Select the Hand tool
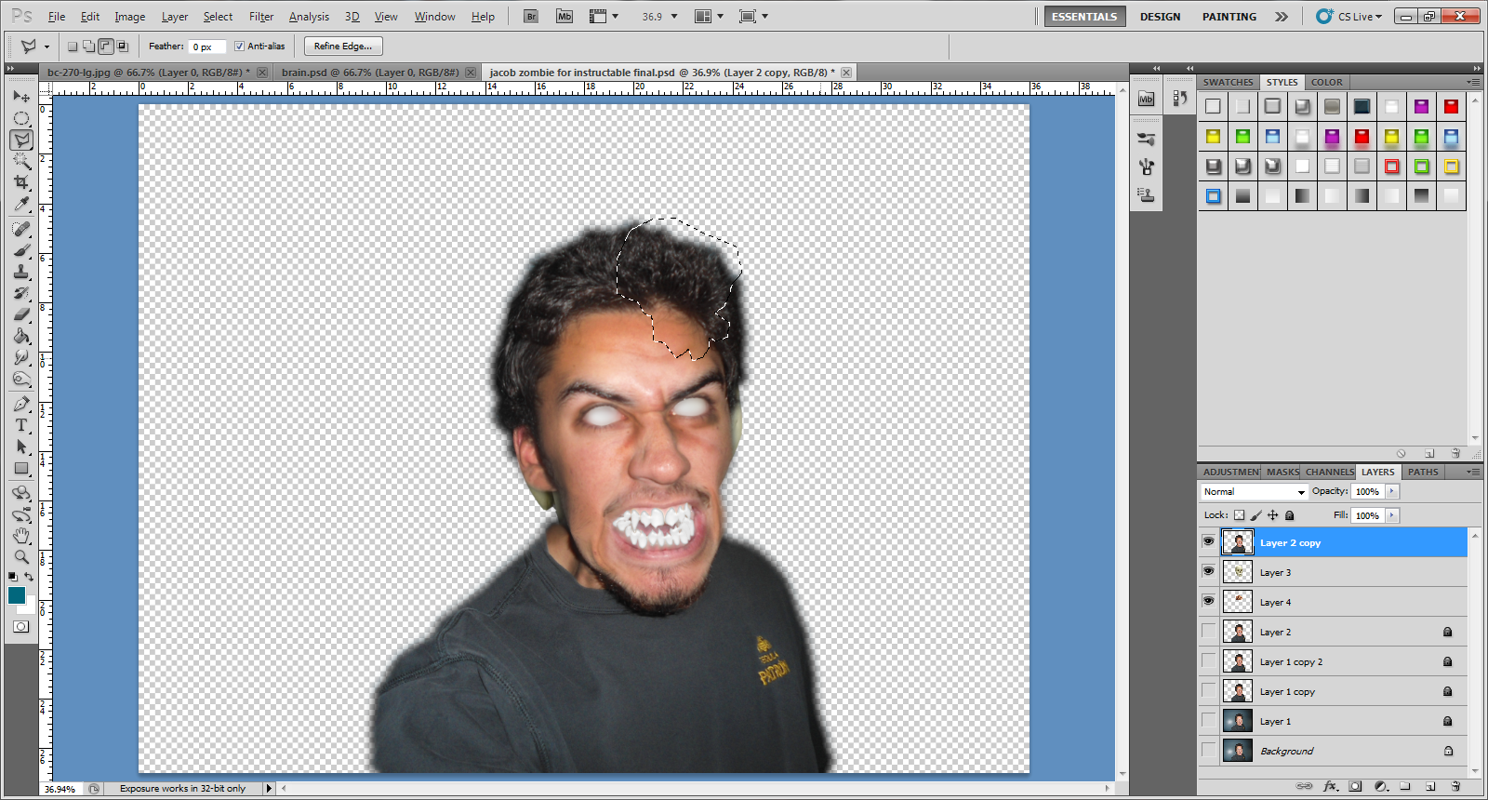Viewport: 1488px width, 800px height. click(x=21, y=536)
